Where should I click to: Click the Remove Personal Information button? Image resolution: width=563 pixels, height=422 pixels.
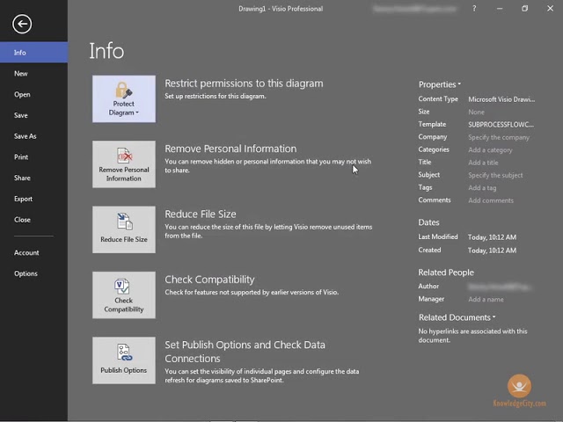(x=124, y=164)
